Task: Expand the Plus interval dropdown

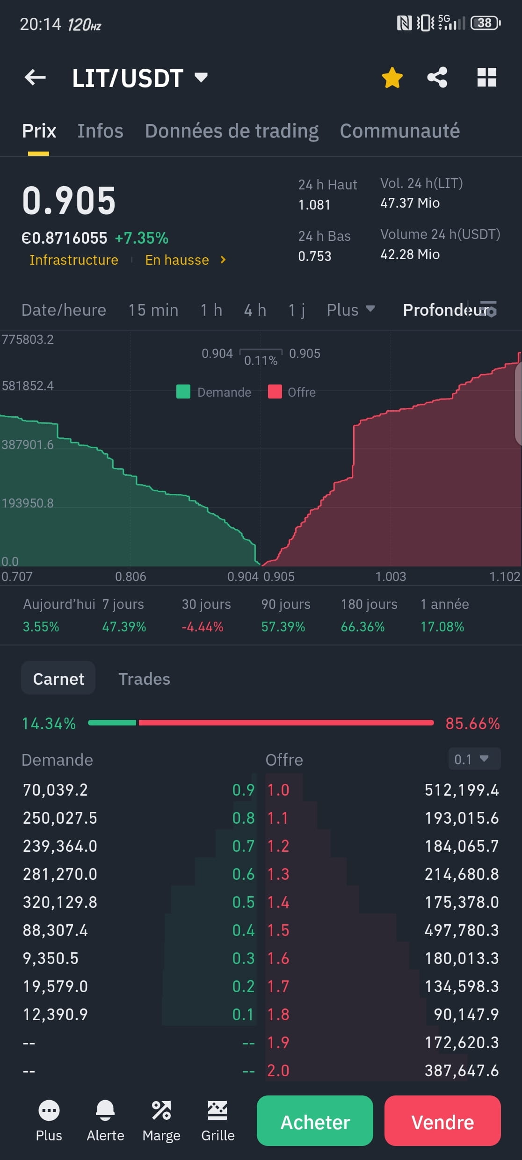Action: (351, 310)
